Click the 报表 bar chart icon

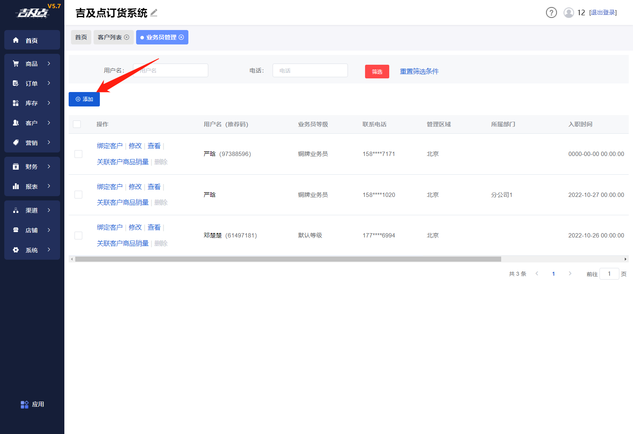tap(16, 186)
